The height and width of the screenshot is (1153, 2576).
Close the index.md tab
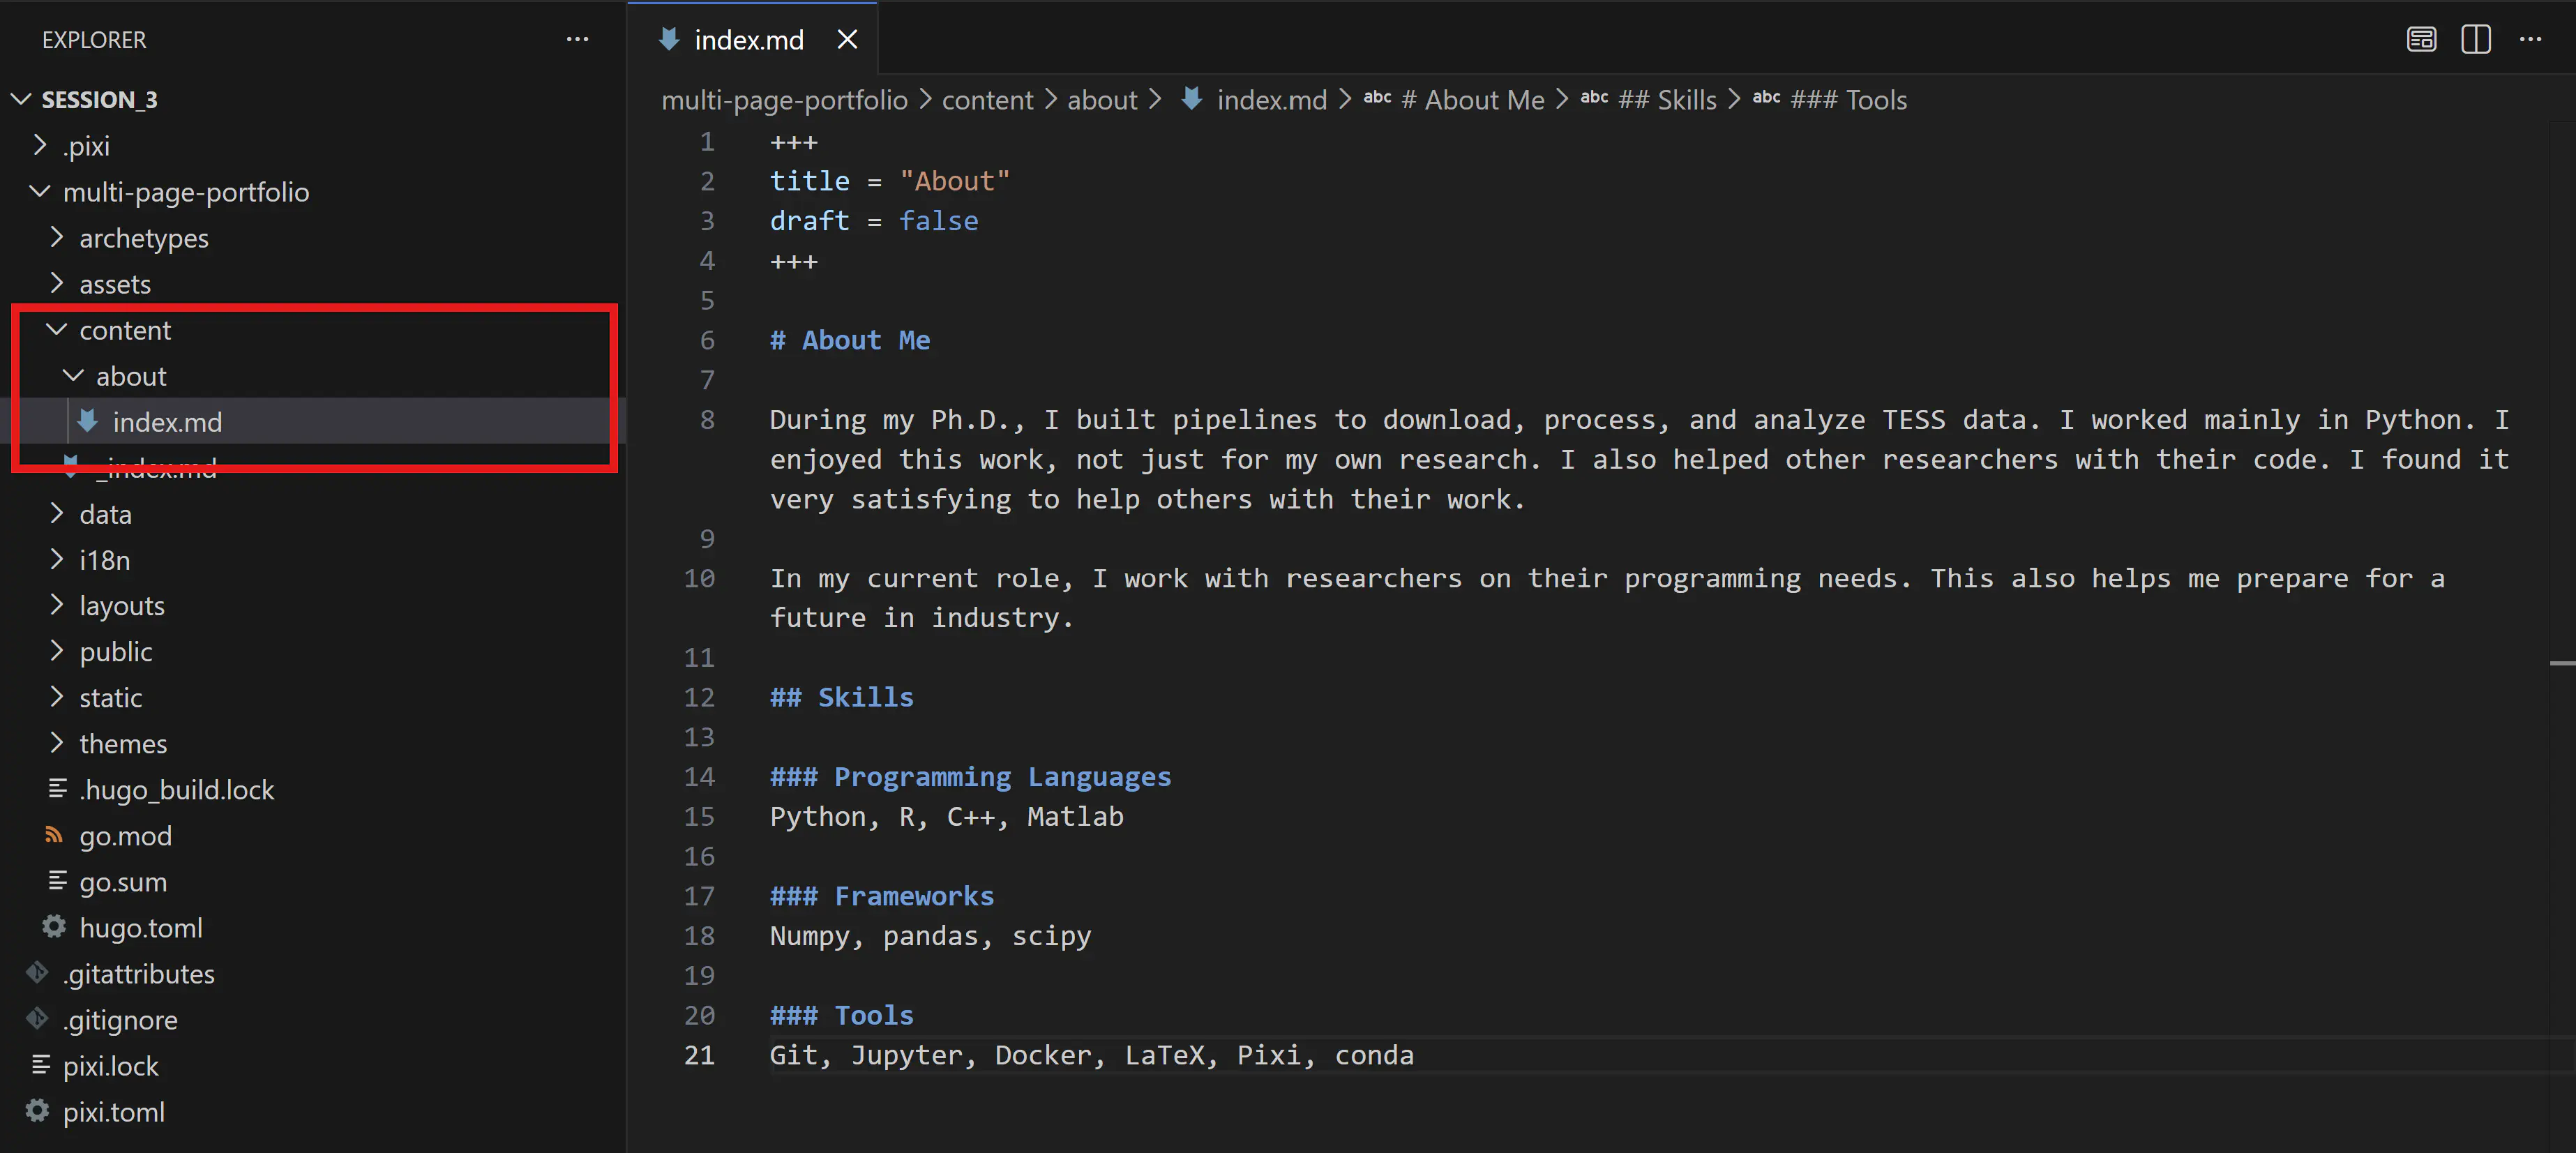pos(847,40)
